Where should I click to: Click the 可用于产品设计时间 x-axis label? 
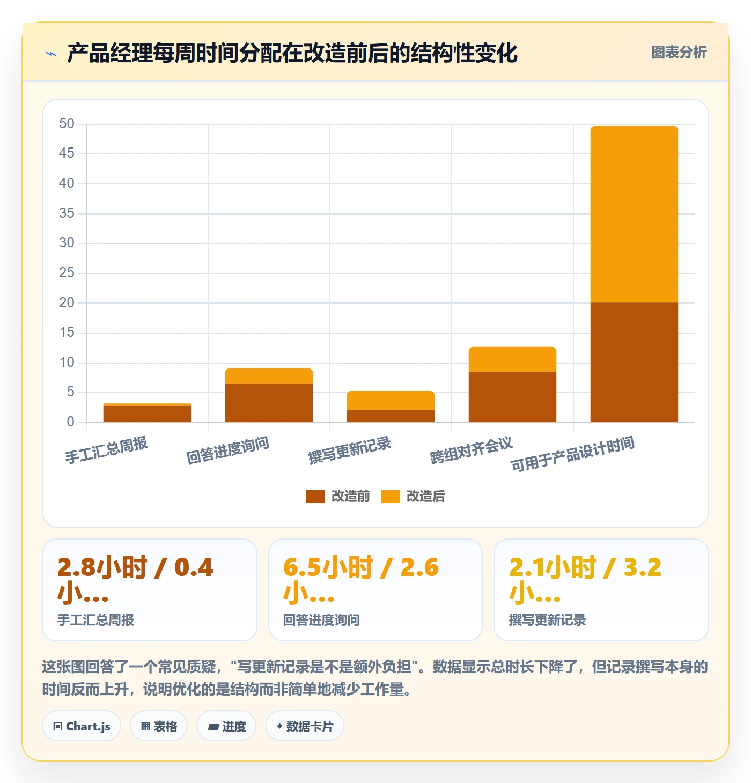click(x=572, y=454)
